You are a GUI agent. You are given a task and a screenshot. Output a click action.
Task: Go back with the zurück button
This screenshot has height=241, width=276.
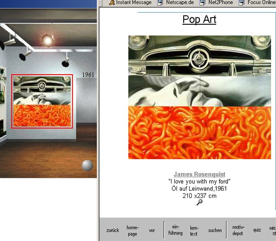[113, 230]
